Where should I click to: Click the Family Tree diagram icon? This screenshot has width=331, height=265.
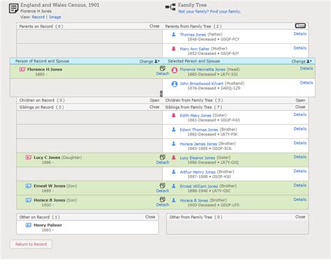pos(170,7)
